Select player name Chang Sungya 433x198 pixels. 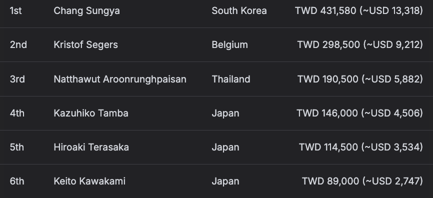pos(86,11)
